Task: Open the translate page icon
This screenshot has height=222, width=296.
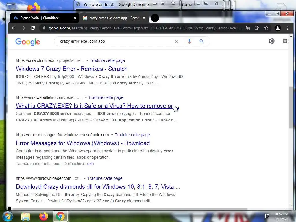Action: [247, 28]
